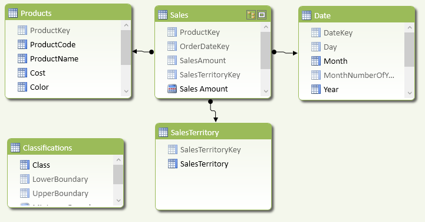Select the ProductCode field
The image size is (425, 222).
pyautogui.click(x=53, y=44)
